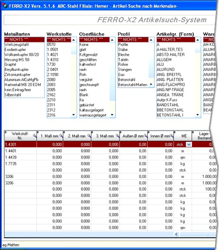Open the ME dropdown in row 1.4301
The height and width of the screenshot is (250, 219).
(189, 145)
